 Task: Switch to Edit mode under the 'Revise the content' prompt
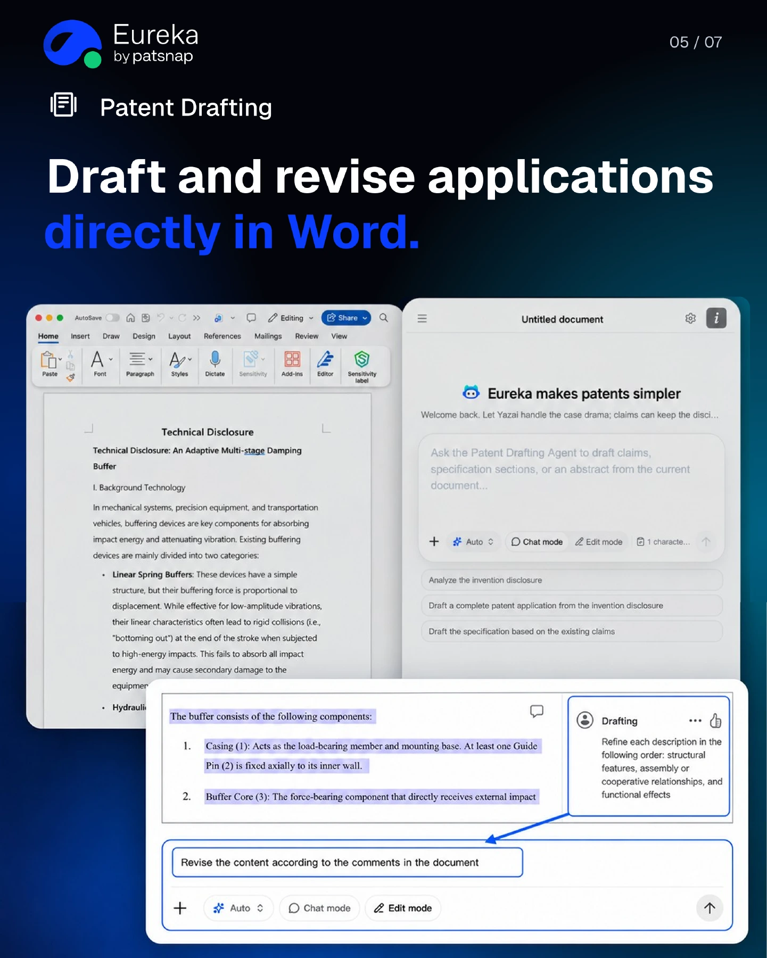(402, 908)
